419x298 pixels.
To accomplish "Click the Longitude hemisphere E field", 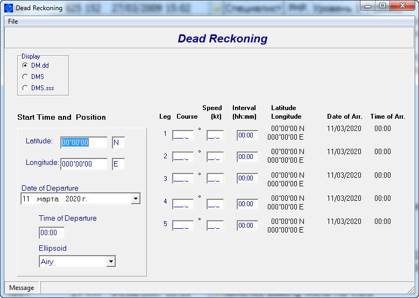I will (118, 164).
